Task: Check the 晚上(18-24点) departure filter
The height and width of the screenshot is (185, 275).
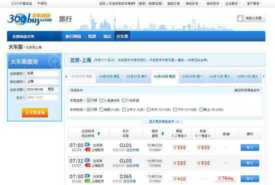Action: (x=201, y=109)
